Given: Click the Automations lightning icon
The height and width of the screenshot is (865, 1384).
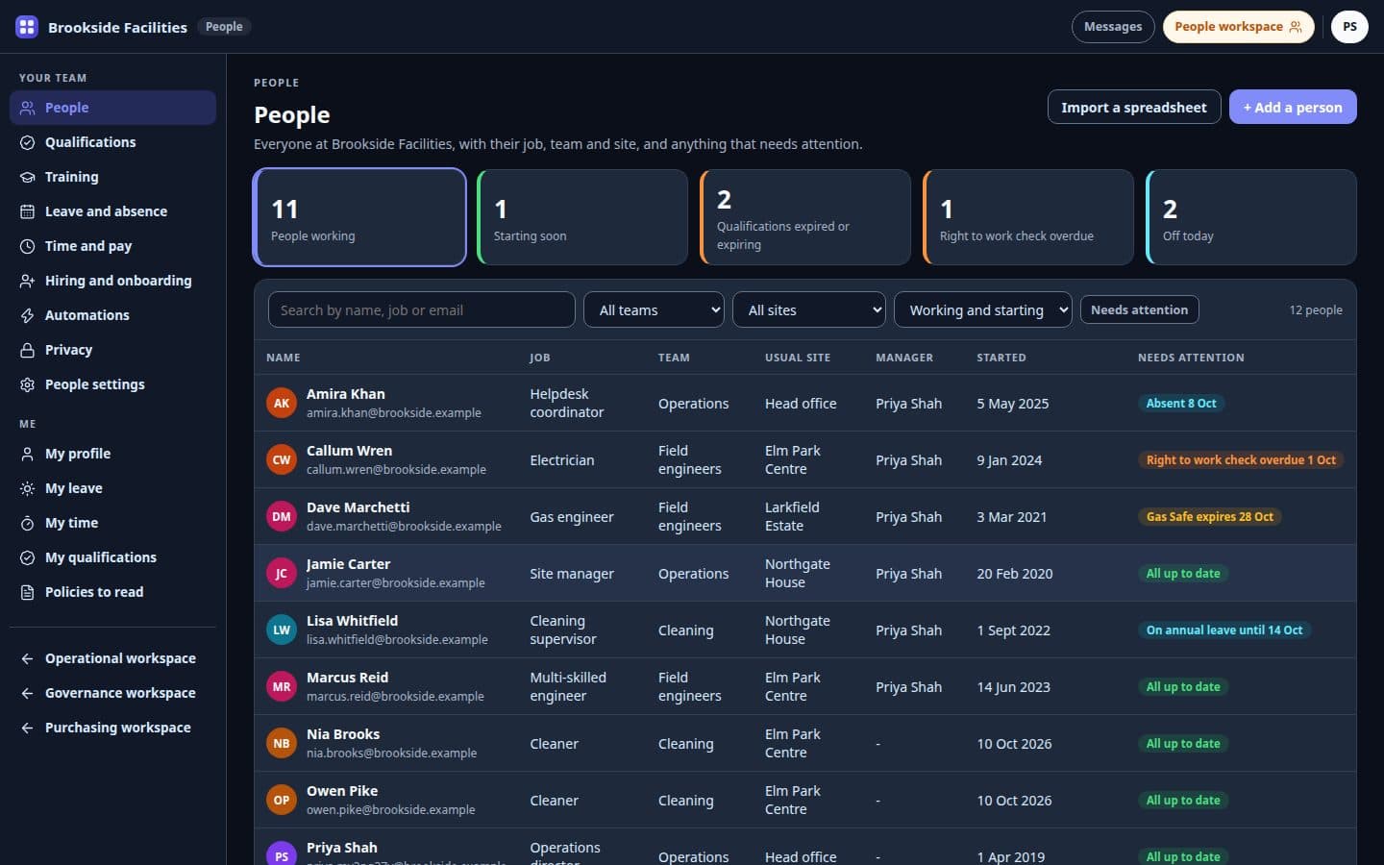Looking at the screenshot, I should 28,315.
